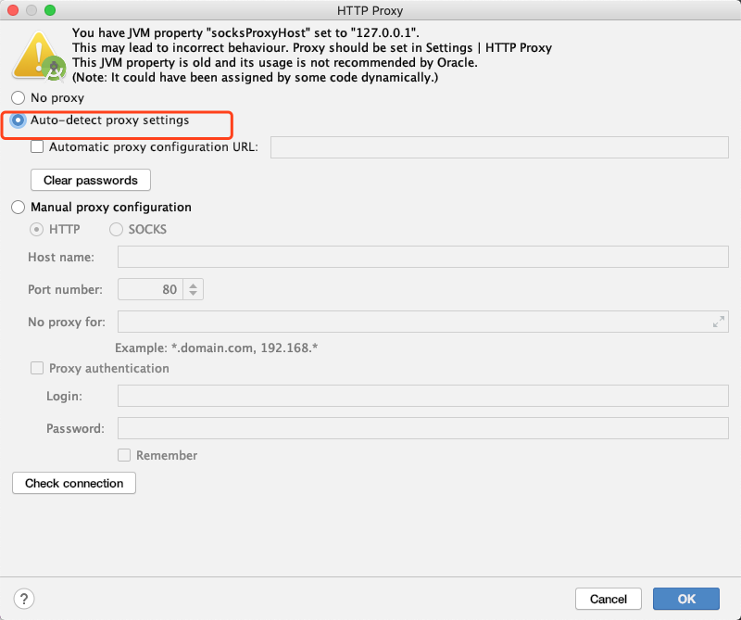Screen dimensions: 741x620
Task: Click the sentence about incorrect behaviour
Action: (312, 48)
